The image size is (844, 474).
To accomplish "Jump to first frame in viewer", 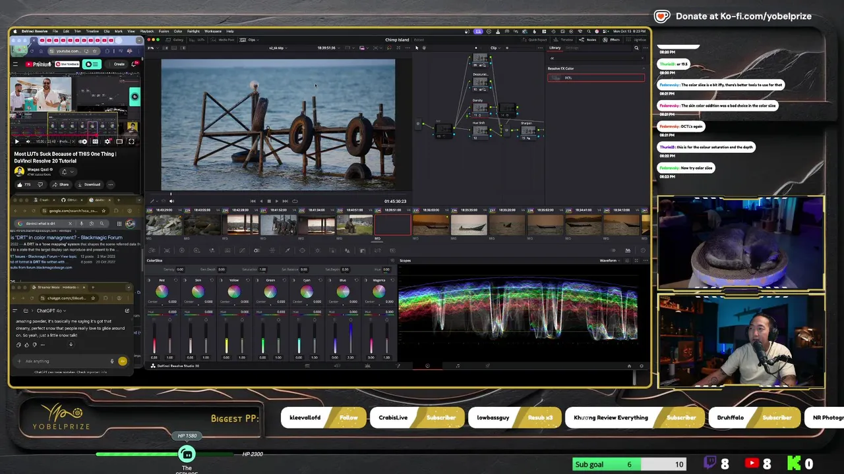I will click(253, 201).
